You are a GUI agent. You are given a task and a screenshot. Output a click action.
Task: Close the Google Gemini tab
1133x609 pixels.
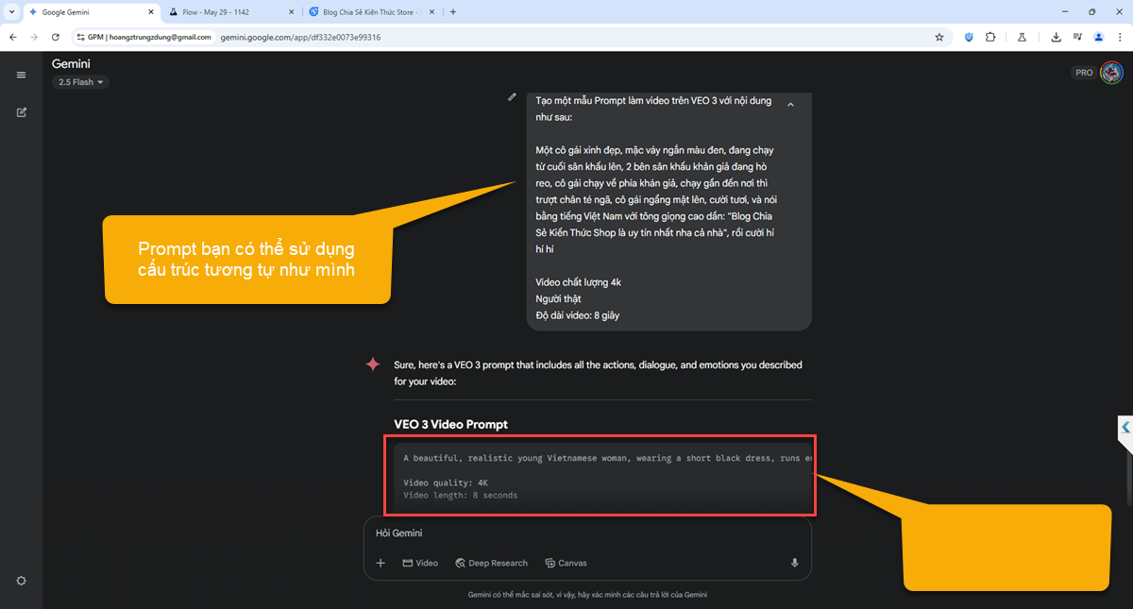click(151, 12)
